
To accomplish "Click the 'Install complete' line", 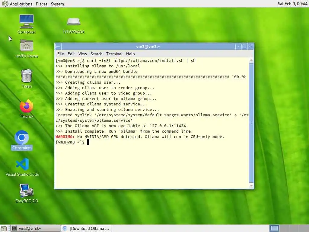I will (x=124, y=131).
